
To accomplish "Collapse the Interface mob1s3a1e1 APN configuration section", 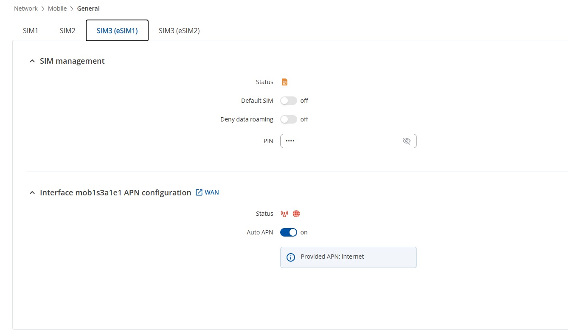I will point(32,193).
